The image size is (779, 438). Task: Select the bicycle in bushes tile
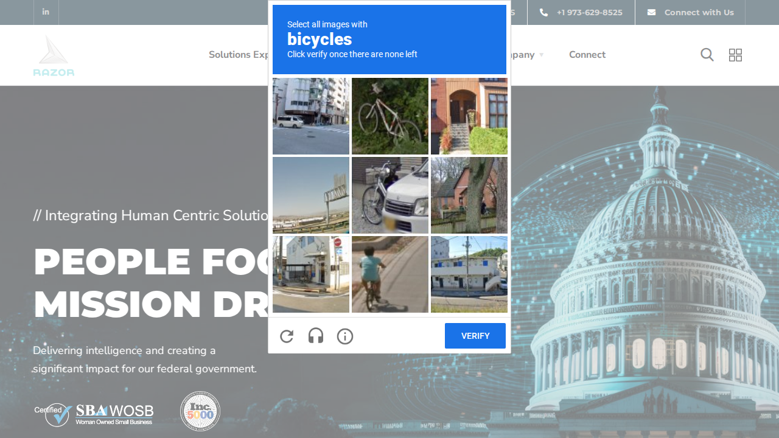390,116
